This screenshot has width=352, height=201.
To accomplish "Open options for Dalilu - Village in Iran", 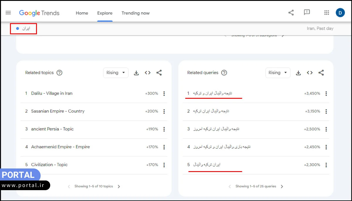I will (164, 93).
